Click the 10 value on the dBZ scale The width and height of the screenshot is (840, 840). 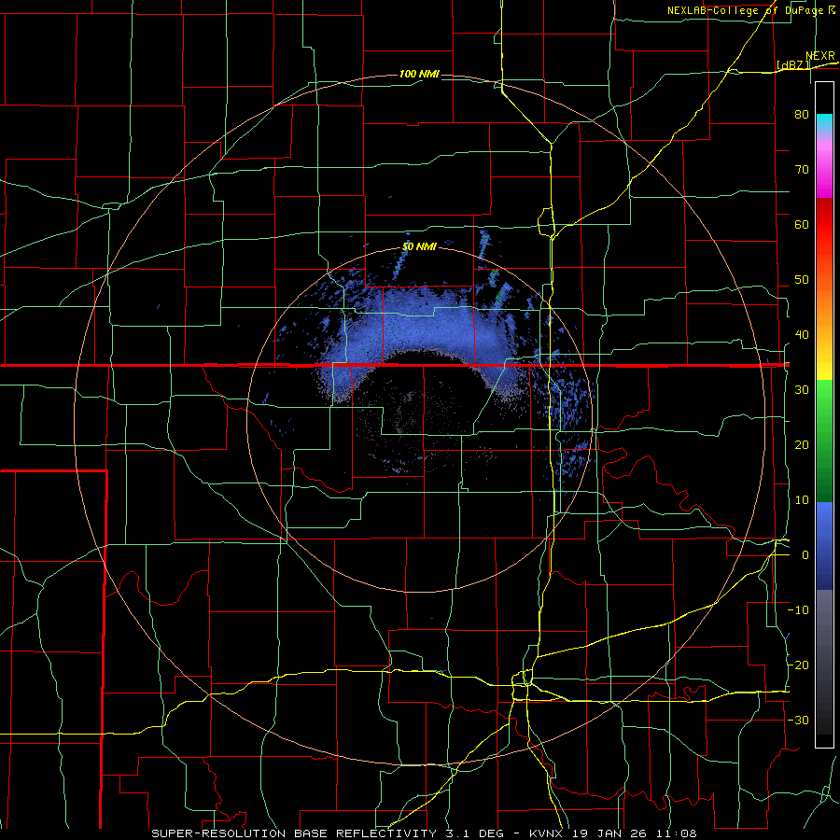[802, 500]
